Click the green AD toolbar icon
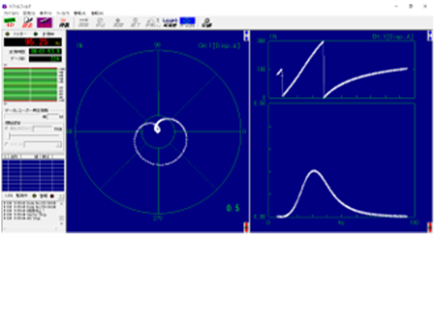The height and width of the screenshot is (312, 435). [x=10, y=22]
